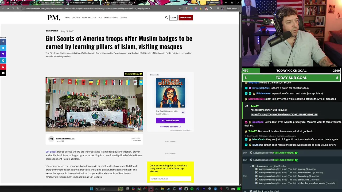The width and height of the screenshot is (342, 192).
Task: Open the Culture category label above headline
Action: (52, 31)
